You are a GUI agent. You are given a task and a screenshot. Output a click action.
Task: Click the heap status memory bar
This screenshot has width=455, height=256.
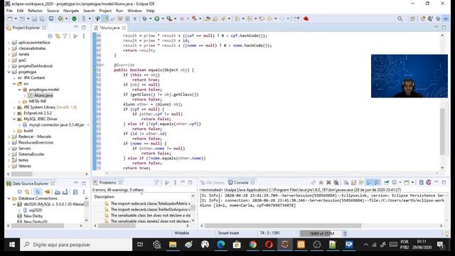click(321, 233)
